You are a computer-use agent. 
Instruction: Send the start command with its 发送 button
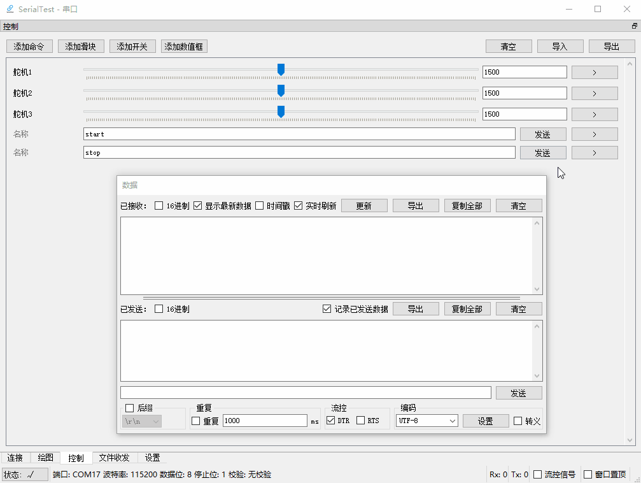[x=543, y=134]
